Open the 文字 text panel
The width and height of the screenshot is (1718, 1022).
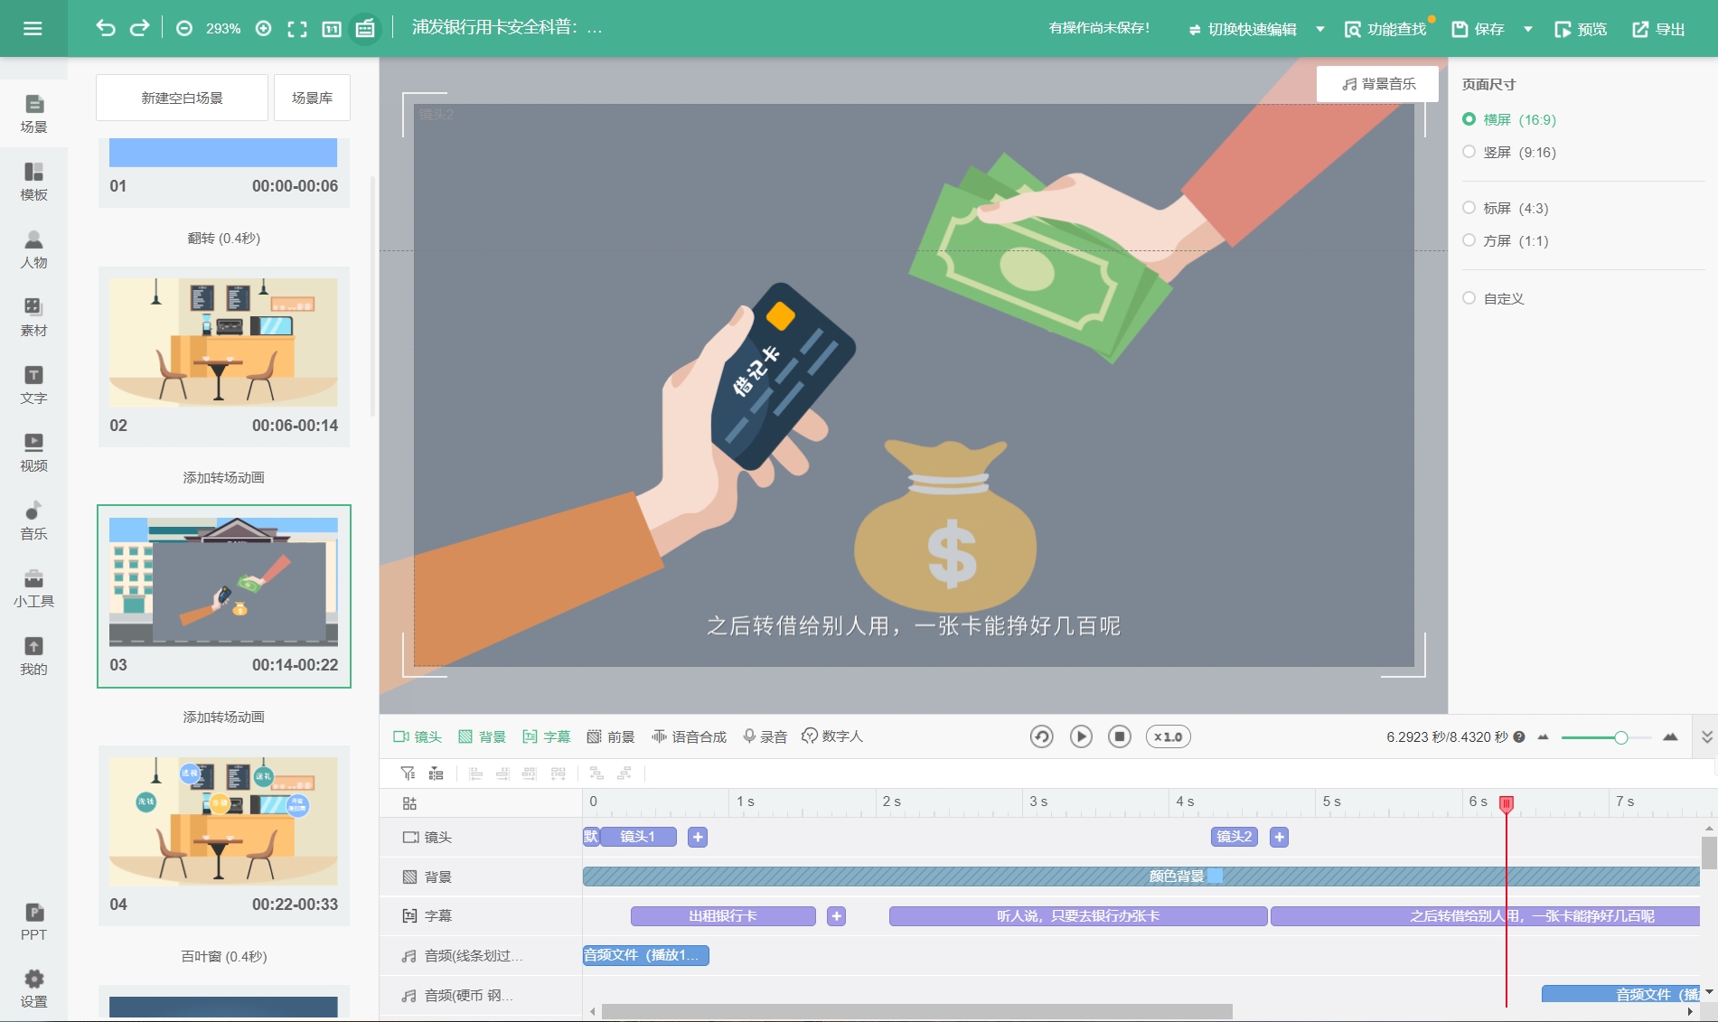coord(33,386)
